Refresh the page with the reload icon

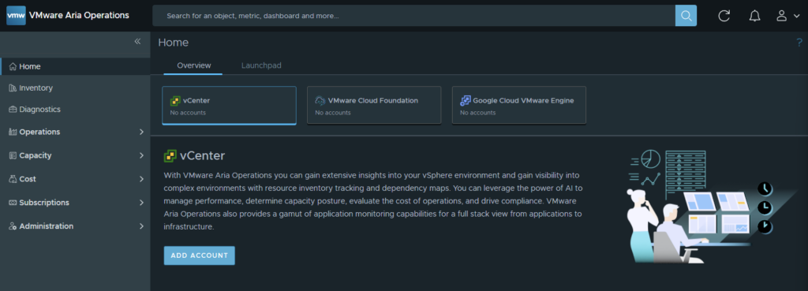coord(724,16)
